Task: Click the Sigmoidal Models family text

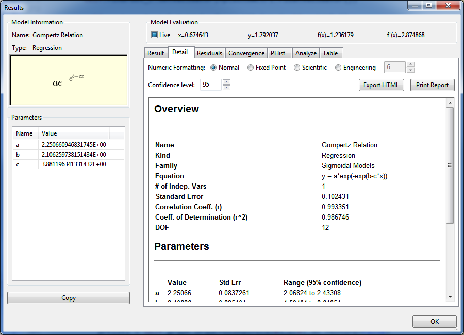Action: point(348,166)
